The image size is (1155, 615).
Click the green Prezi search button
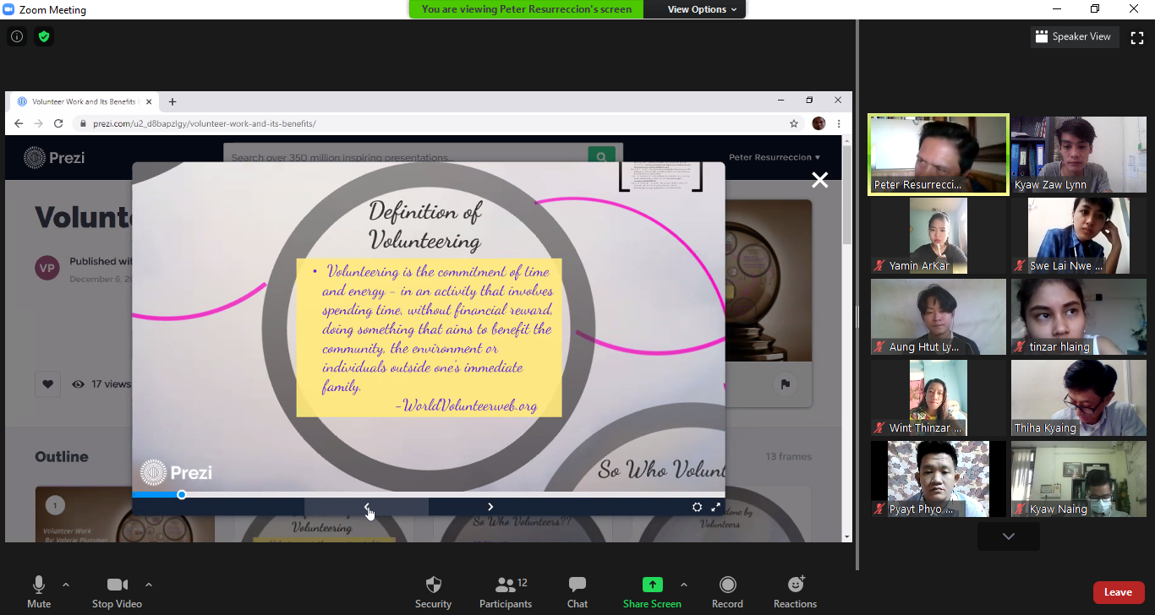click(601, 157)
